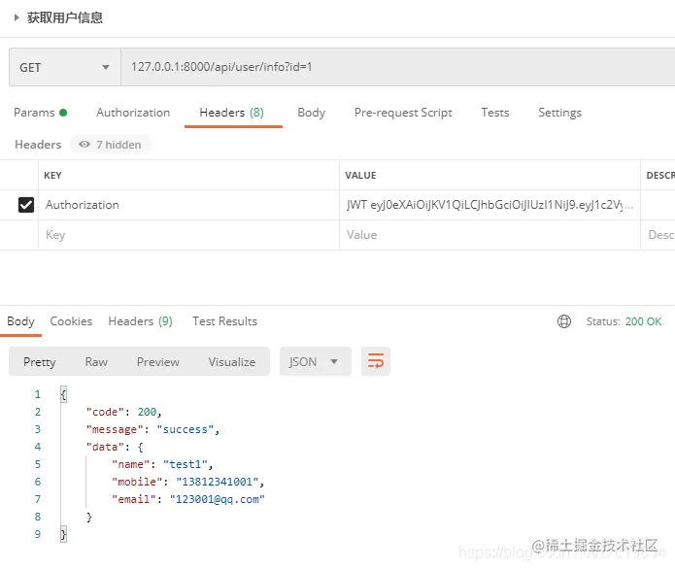Click the "email": "123001@qq.com" line
This screenshot has width=675, height=570.
[x=188, y=499]
